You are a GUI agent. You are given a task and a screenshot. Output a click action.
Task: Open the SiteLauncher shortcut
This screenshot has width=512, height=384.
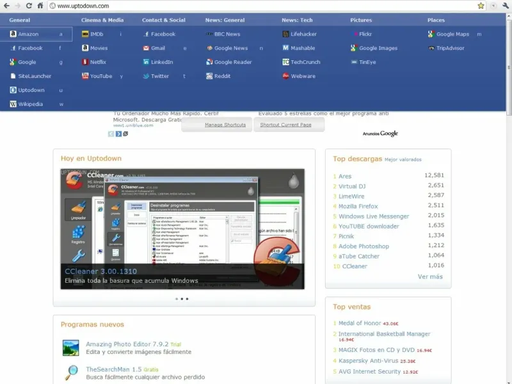pos(30,76)
